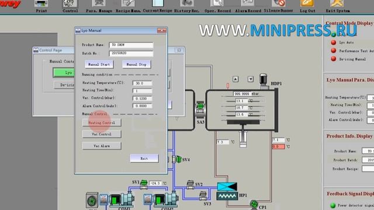
Task: Open Alarm Record from the toolbar
Action: (248, 4)
